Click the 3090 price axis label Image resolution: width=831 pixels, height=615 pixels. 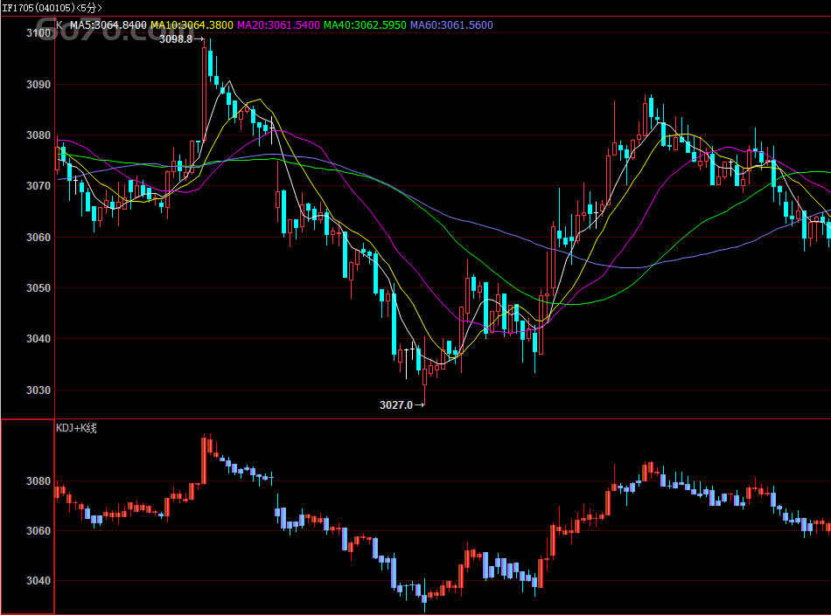(38, 85)
